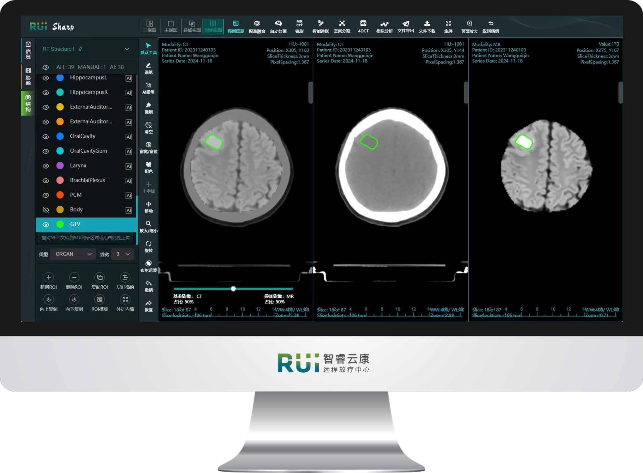The height and width of the screenshot is (473, 643).
Task: Toggle visibility of all structures
Action: pos(46,68)
